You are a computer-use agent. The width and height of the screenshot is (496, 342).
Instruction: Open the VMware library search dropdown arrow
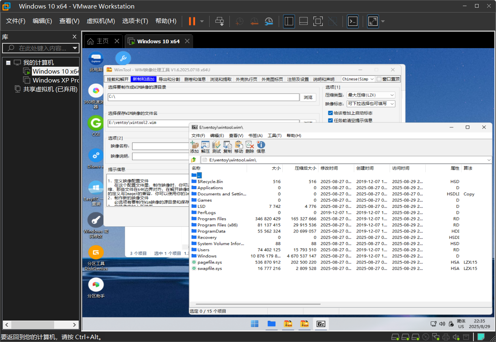tap(75, 49)
